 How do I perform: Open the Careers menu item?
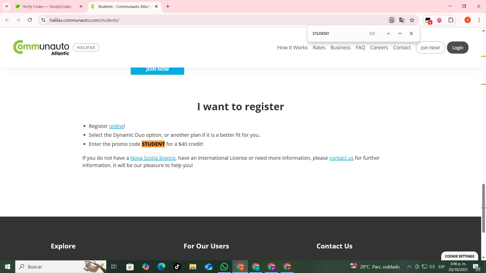point(379,48)
